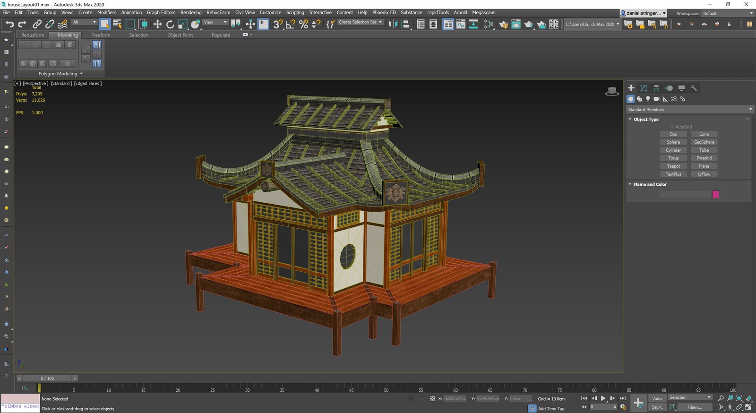Open Create Selection Set dropdown
The image size is (756, 413).
(360, 22)
